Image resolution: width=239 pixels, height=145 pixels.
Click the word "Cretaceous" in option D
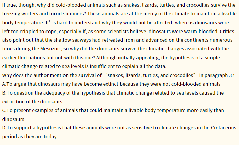(x=223, y=128)
